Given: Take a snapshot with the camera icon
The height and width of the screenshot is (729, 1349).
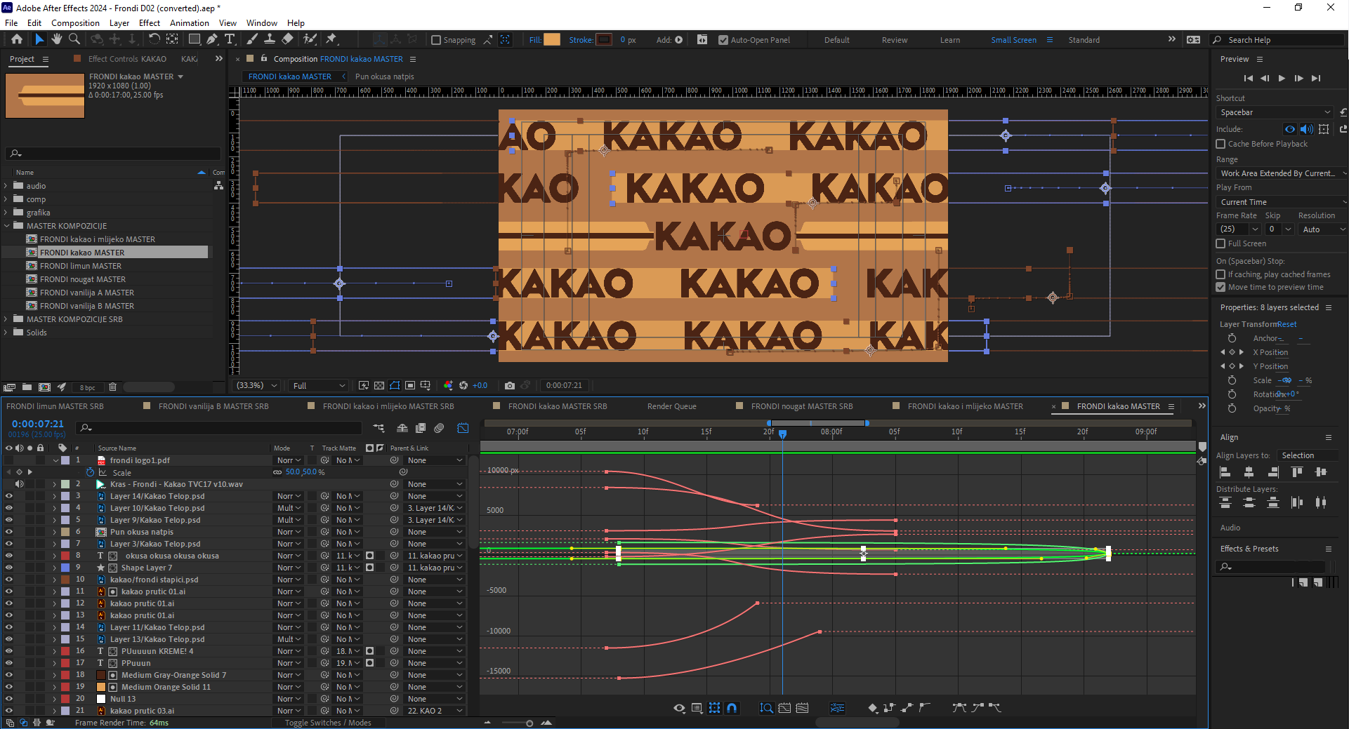Looking at the screenshot, I should (x=510, y=385).
